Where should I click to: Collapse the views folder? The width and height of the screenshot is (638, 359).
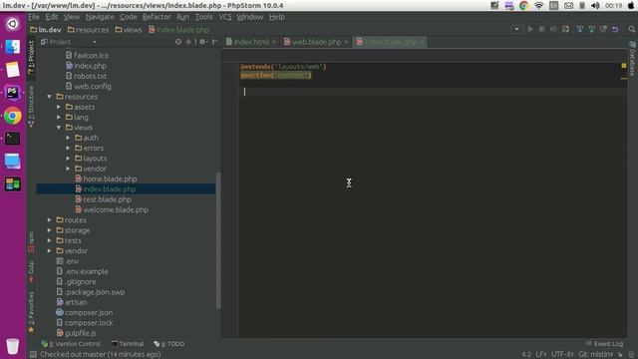[x=59, y=128]
